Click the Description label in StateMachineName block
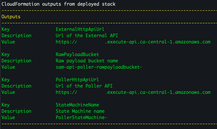 click(16, 111)
